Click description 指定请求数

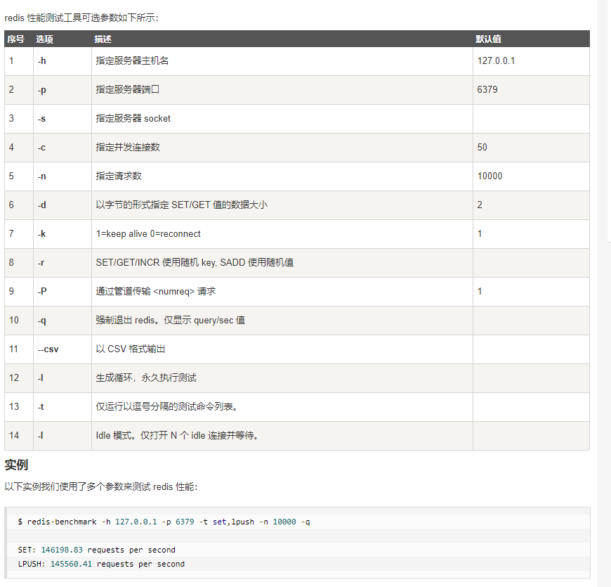pos(119,176)
